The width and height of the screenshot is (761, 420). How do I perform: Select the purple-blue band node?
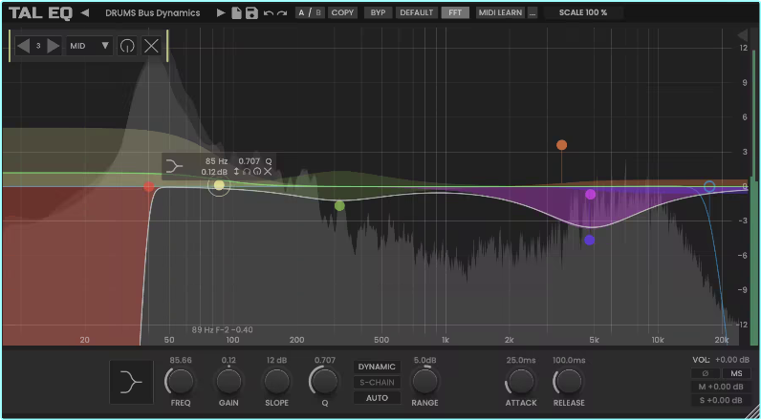point(590,240)
